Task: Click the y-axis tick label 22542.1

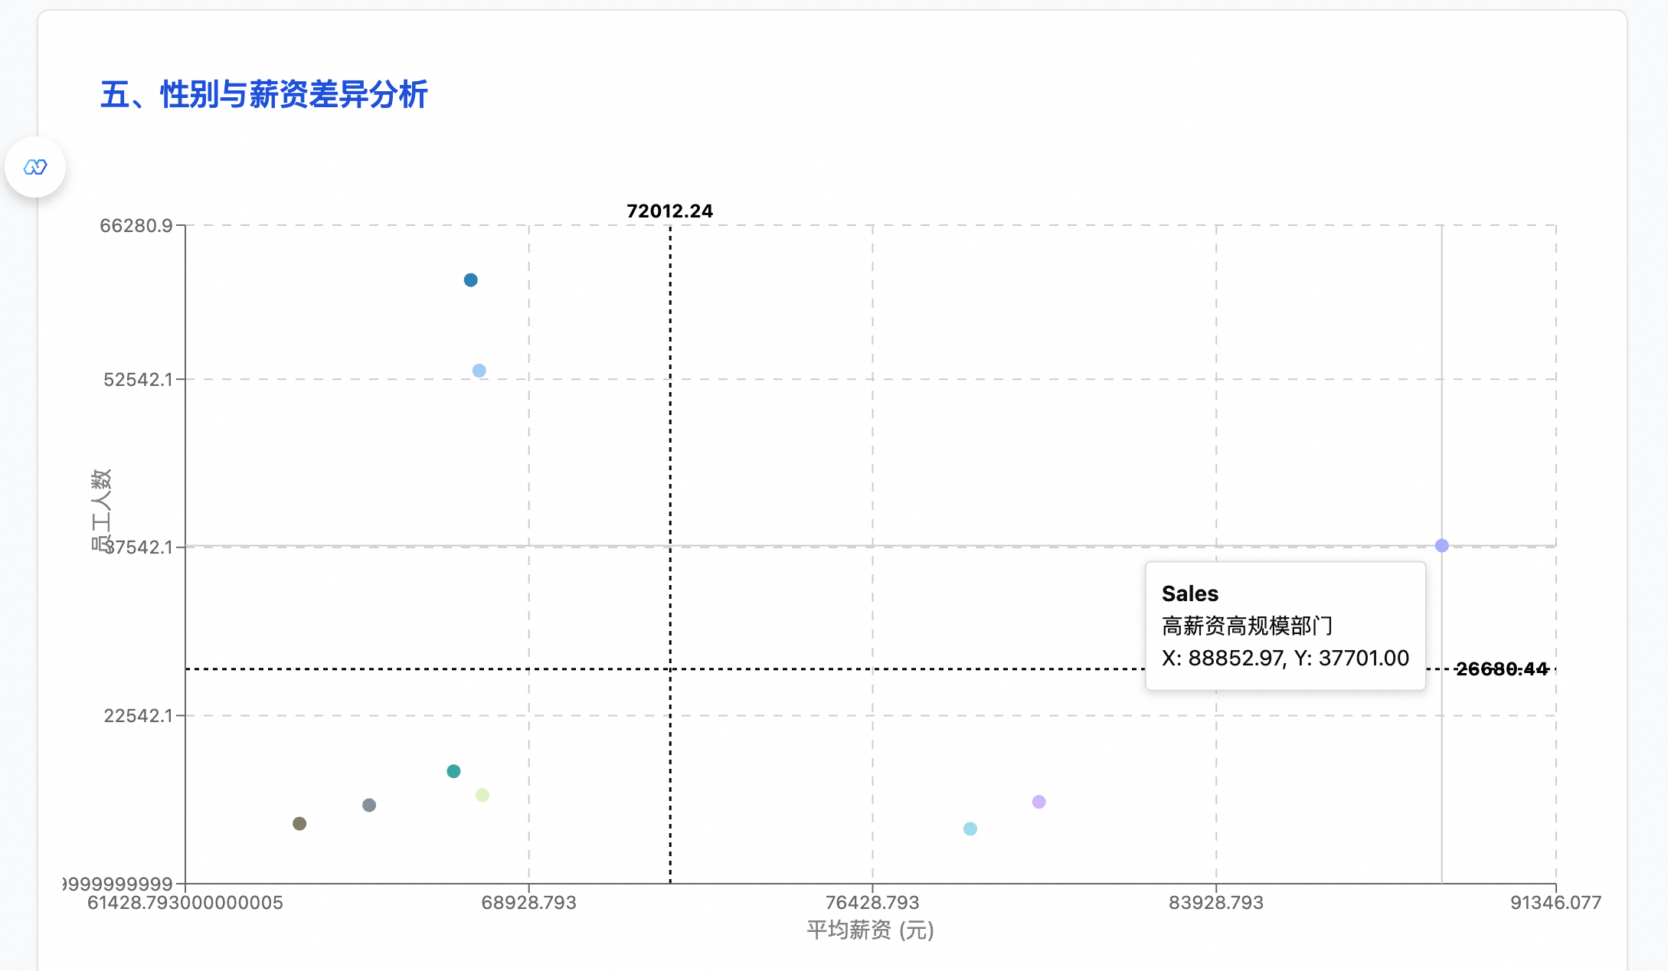Action: [x=138, y=716]
